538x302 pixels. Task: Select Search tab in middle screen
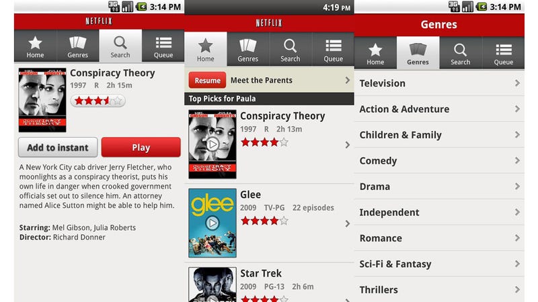pyautogui.click(x=291, y=49)
